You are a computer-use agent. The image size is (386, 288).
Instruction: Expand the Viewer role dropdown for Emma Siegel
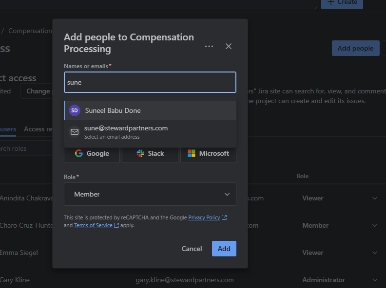pyautogui.click(x=375, y=253)
